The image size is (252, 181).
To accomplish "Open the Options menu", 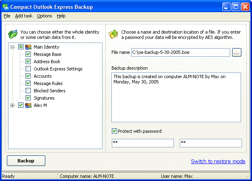I will coord(45,16).
